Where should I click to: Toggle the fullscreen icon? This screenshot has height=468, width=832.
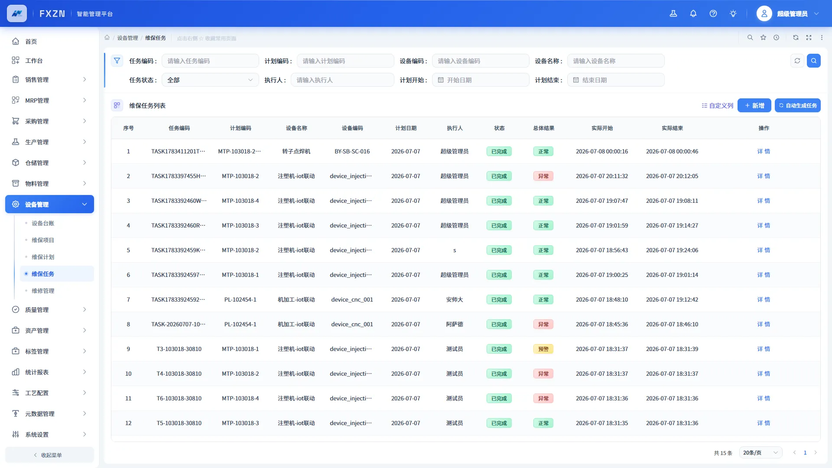pyautogui.click(x=809, y=38)
